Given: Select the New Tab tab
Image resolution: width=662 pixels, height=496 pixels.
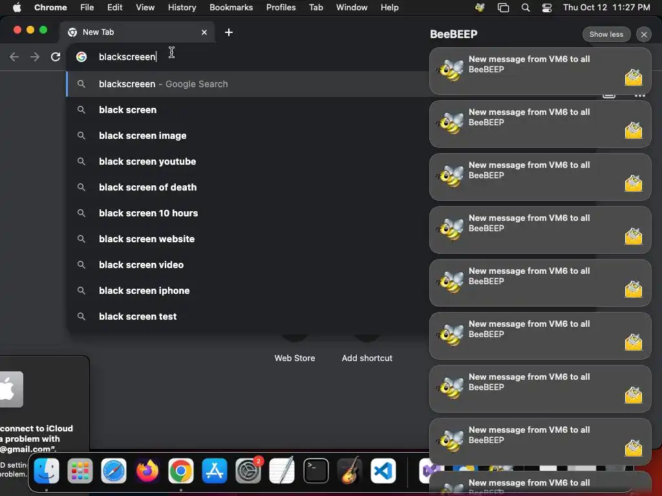Looking at the screenshot, I should click(138, 32).
